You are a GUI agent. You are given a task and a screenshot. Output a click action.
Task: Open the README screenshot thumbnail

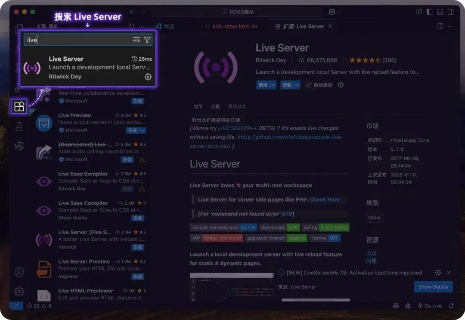tap(231, 287)
